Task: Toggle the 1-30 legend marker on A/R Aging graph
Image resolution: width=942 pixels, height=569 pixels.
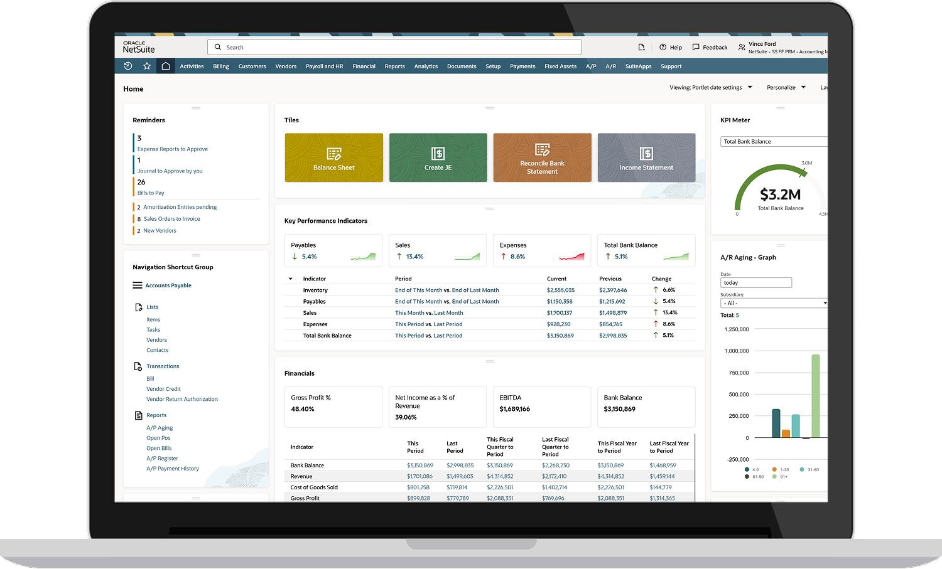Action: pos(774,469)
